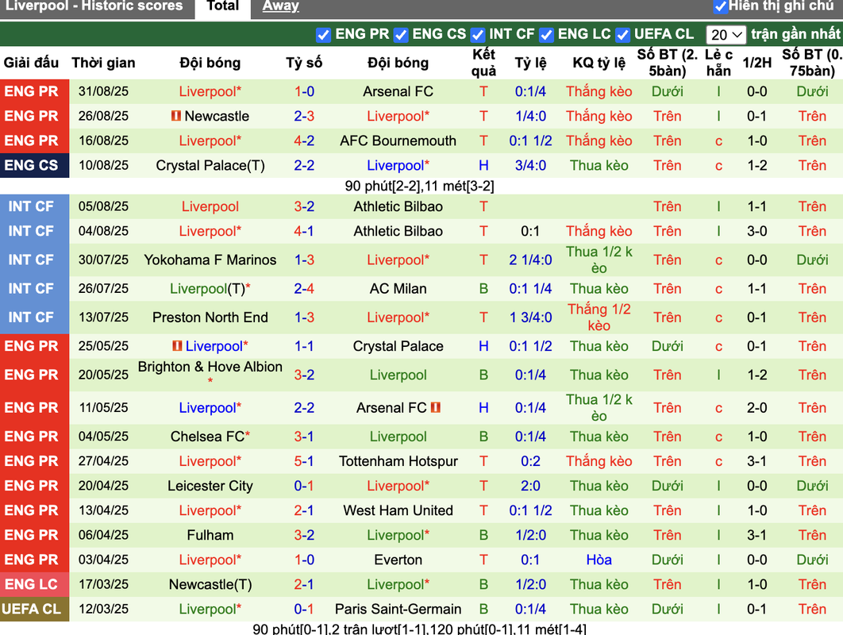Click Thắng 1/2 kèo in Preston row
Screen dimensions: 843x635
pyautogui.click(x=599, y=317)
